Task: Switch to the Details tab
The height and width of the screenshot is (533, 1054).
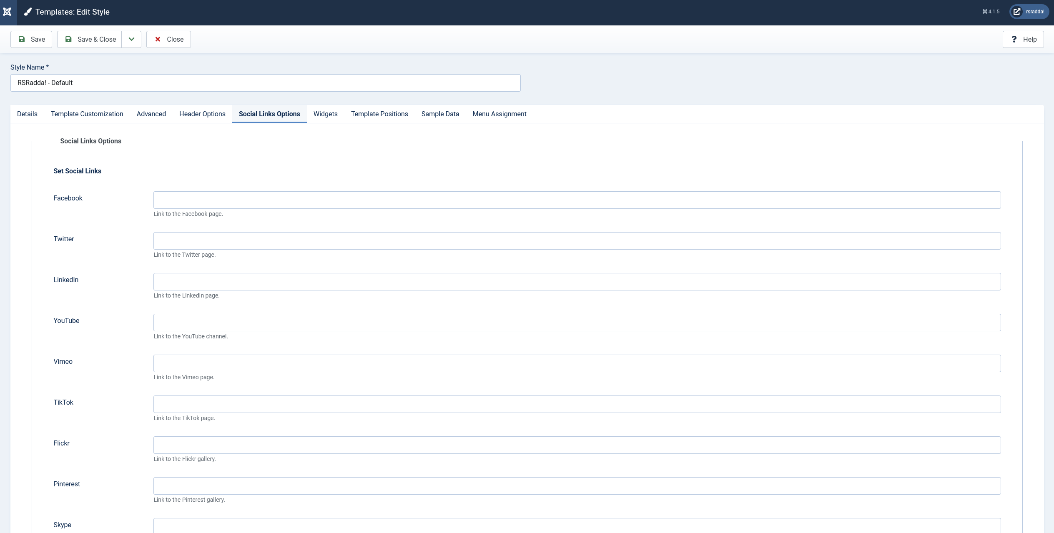Action: tap(27, 114)
